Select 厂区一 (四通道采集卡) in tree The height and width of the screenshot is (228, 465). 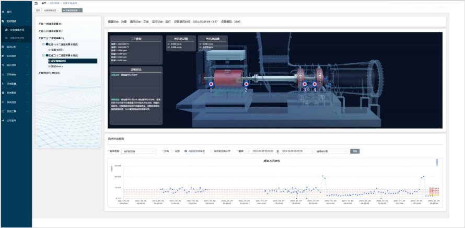(x=50, y=24)
